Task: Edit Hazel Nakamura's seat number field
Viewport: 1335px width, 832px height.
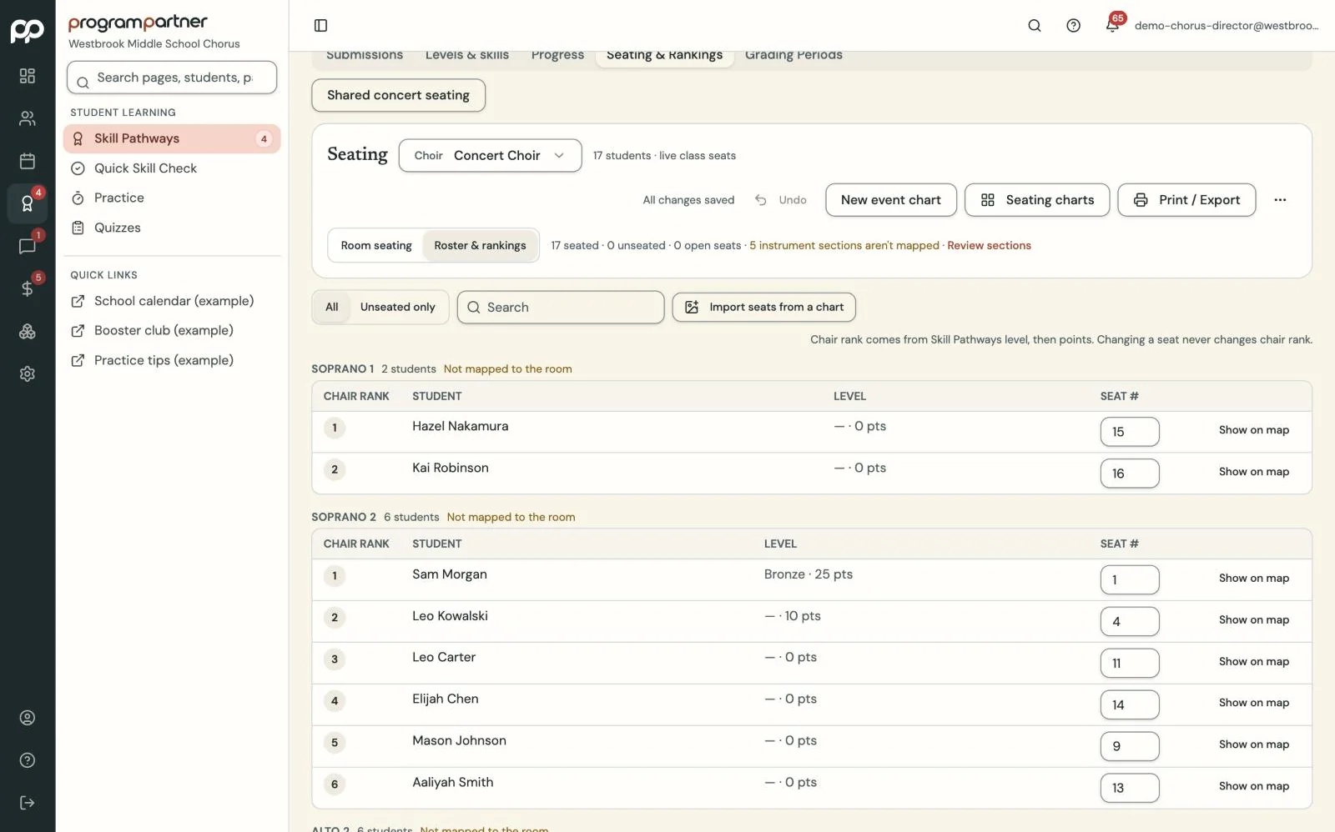Action: tap(1130, 432)
